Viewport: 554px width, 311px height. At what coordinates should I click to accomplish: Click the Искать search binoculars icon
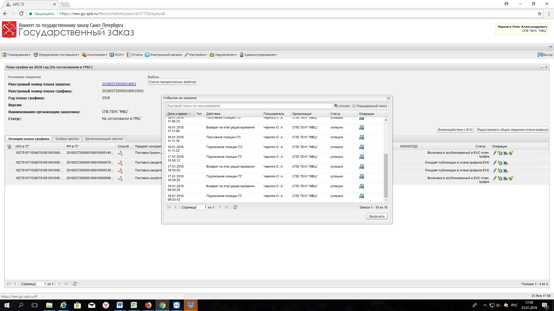coord(336,106)
